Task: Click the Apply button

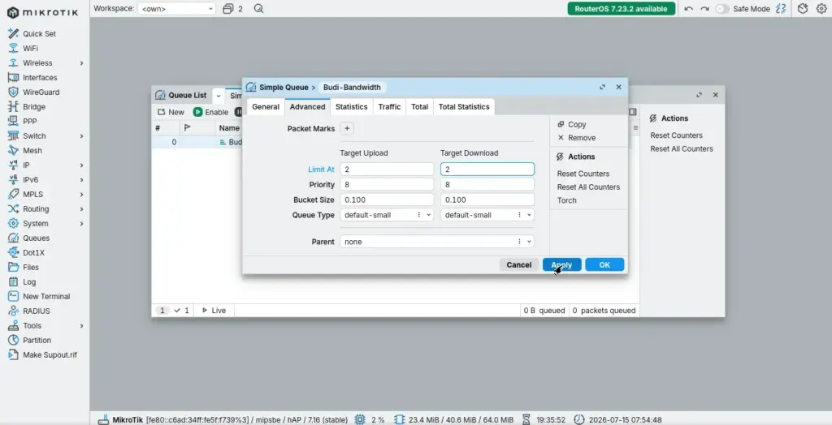Action: (x=561, y=264)
